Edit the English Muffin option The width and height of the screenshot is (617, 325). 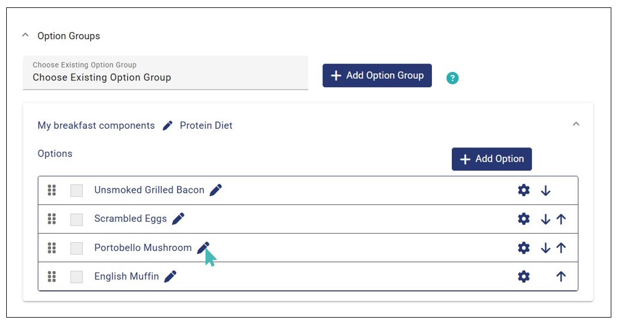pyautogui.click(x=170, y=277)
